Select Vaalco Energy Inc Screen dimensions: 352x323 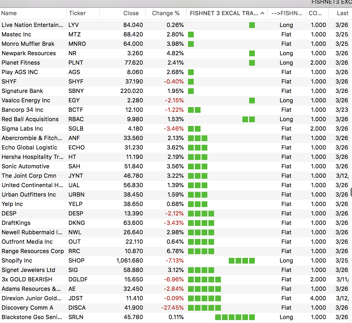pyautogui.click(x=26, y=101)
